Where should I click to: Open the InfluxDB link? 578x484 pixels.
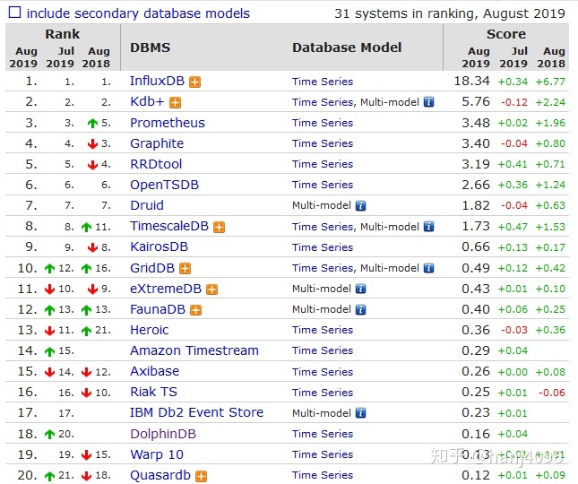pyautogui.click(x=157, y=81)
